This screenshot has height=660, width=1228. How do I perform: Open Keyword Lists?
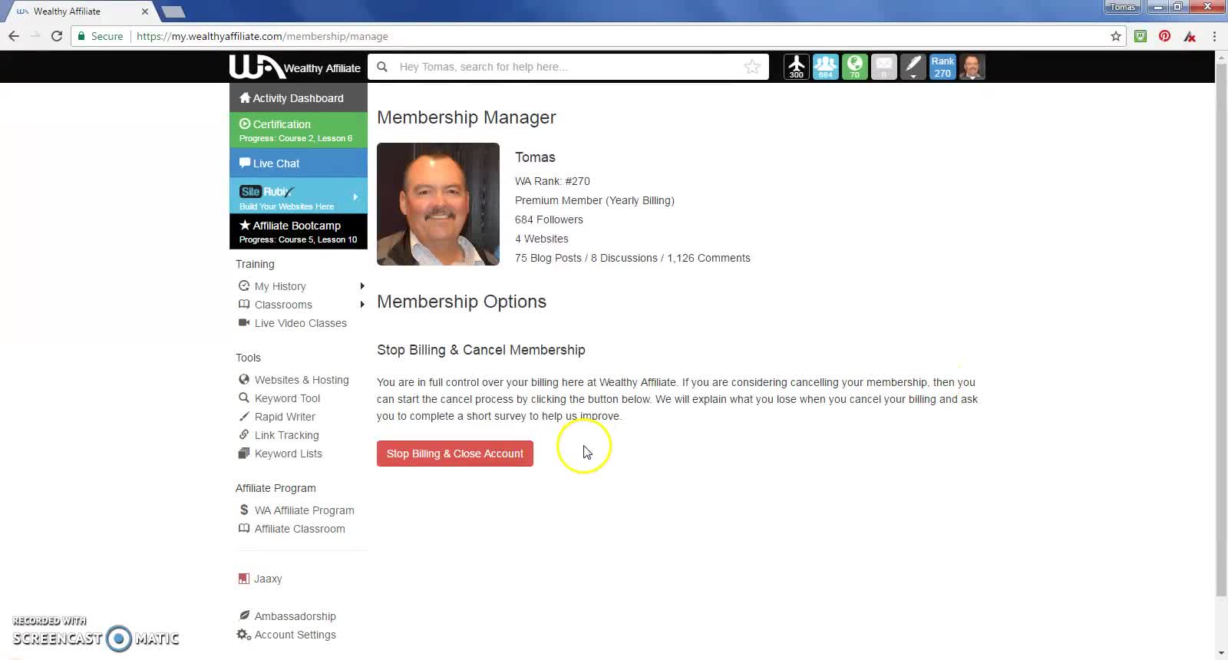288,454
